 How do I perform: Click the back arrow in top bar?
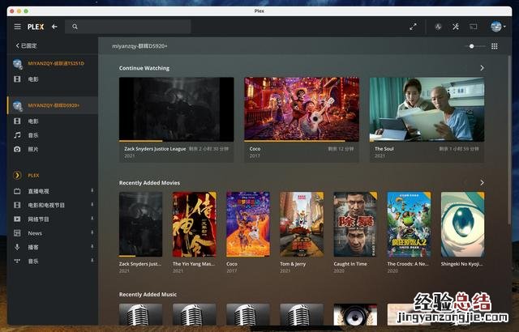54,27
